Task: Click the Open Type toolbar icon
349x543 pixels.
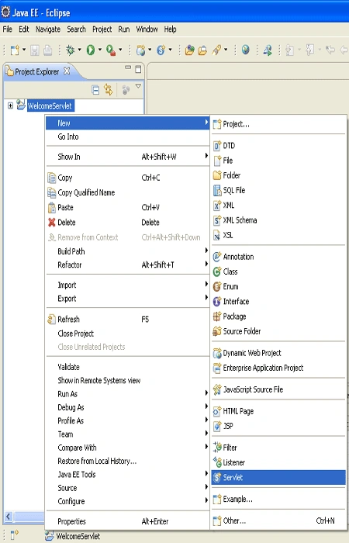Action: tap(189, 50)
